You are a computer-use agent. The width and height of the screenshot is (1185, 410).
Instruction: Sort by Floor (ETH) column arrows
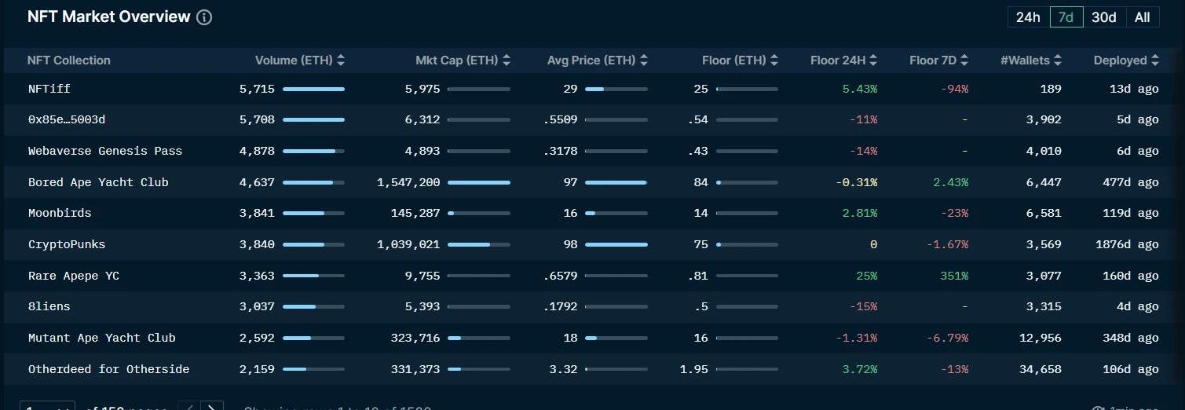(x=774, y=60)
